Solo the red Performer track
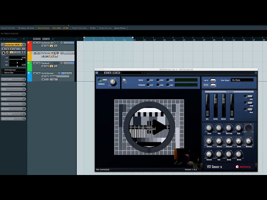The width and height of the screenshot is (267, 200). point(39,43)
